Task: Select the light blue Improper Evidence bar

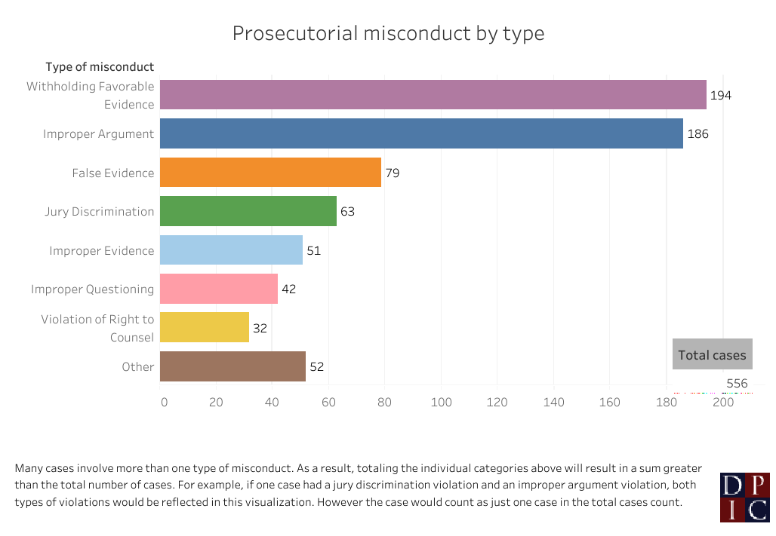Action: [x=232, y=250]
